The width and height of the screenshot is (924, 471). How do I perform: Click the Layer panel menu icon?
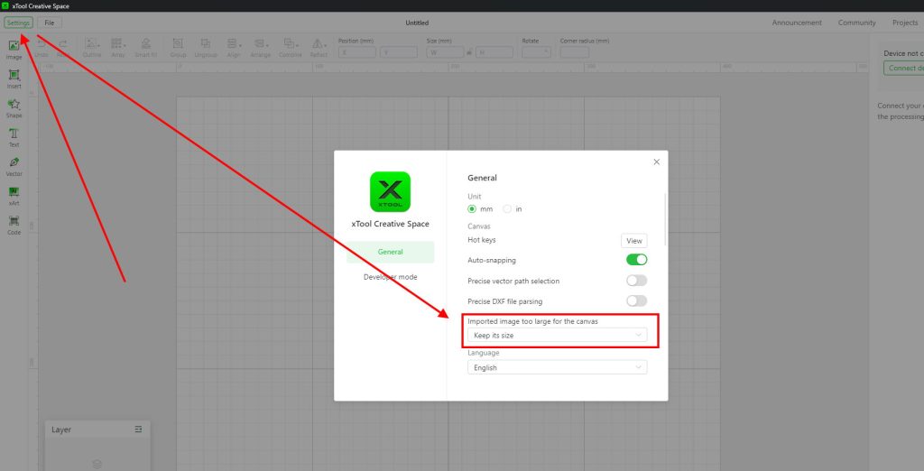[138, 429]
